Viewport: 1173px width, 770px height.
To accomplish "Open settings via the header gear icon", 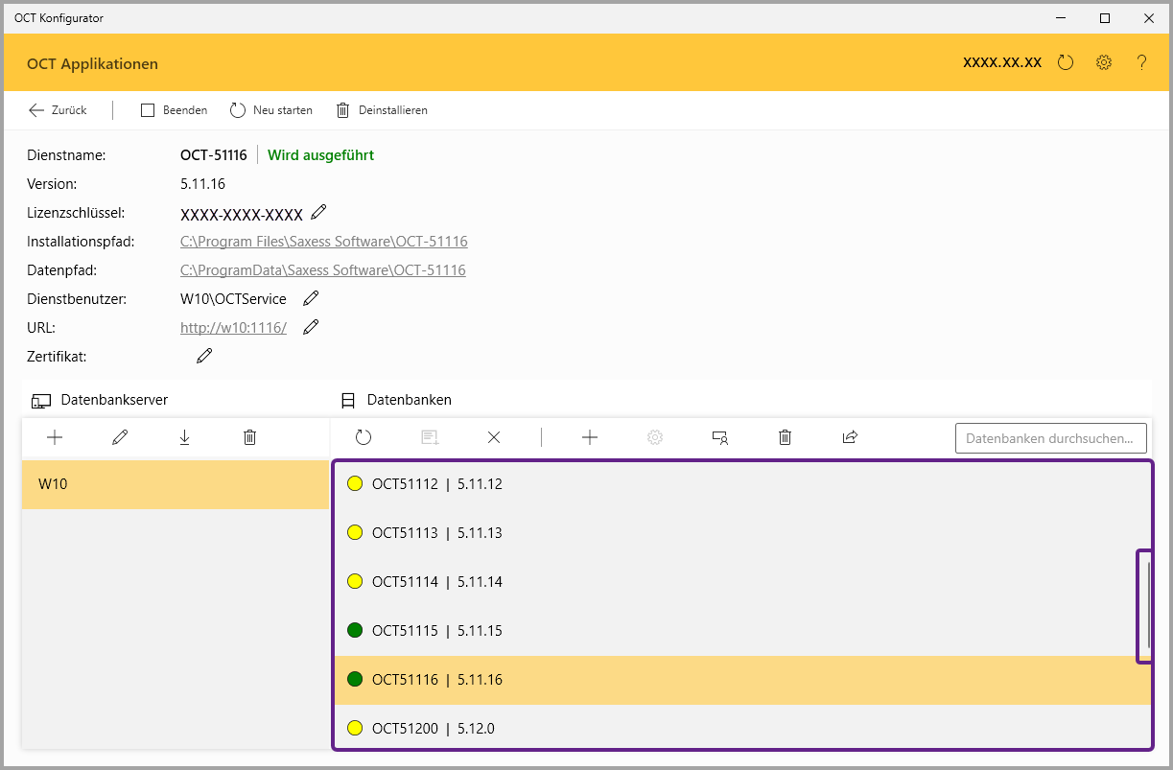I will (1104, 63).
